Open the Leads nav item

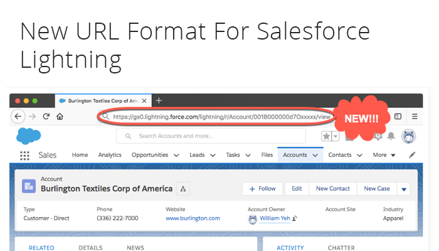click(197, 155)
